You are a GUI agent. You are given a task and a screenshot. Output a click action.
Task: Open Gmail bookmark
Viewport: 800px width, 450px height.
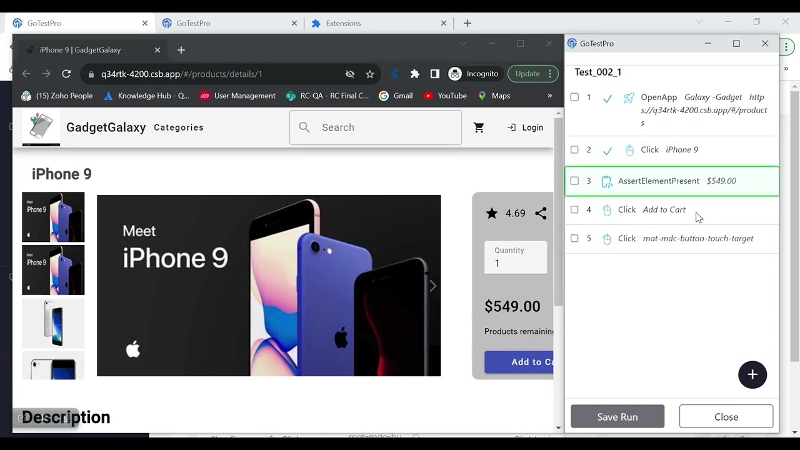tap(396, 96)
